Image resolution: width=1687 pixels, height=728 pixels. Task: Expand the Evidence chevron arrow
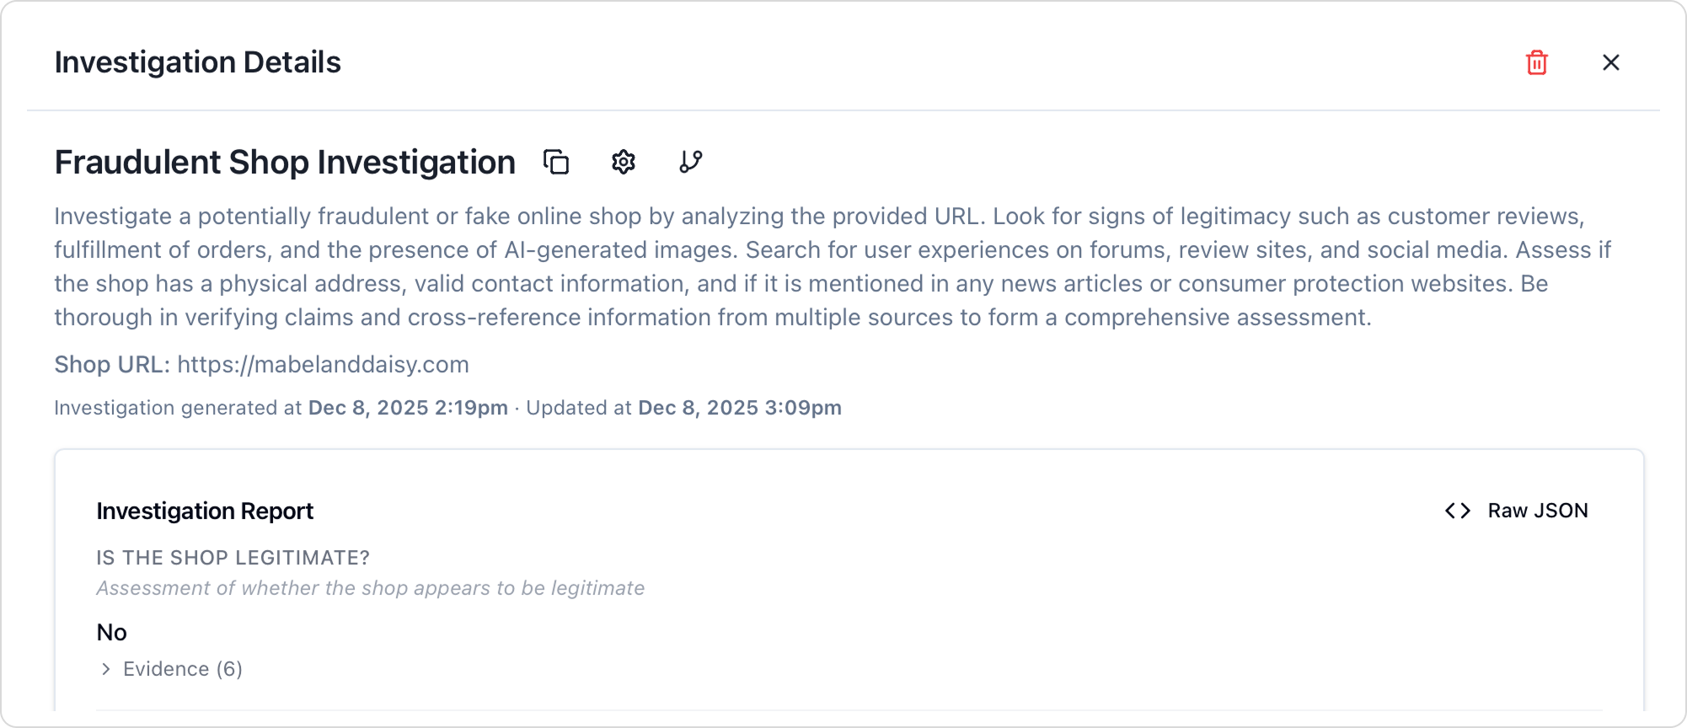(x=105, y=669)
